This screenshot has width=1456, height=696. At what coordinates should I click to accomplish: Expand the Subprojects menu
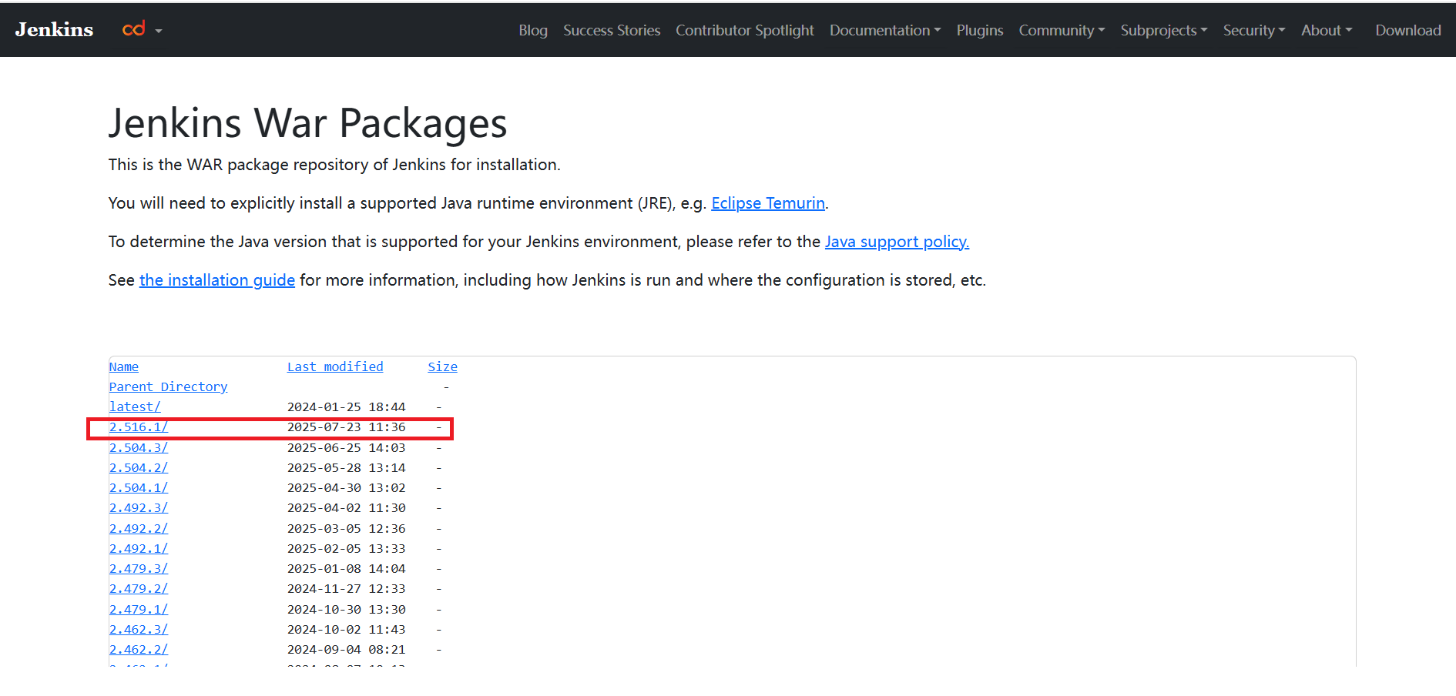click(x=1164, y=30)
